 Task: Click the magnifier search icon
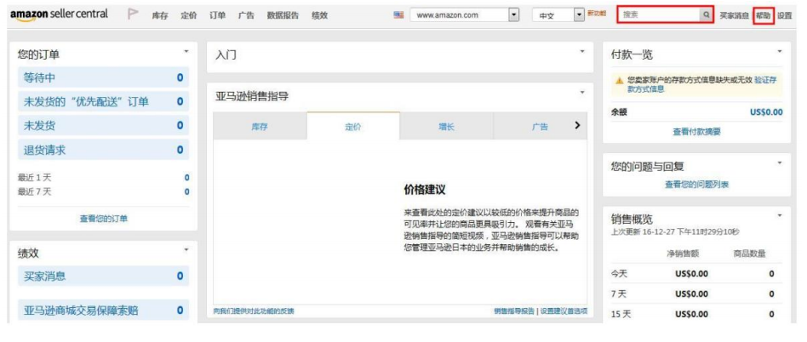point(705,15)
